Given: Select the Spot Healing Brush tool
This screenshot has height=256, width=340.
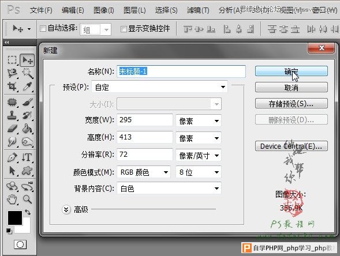Looking at the screenshot, I should (12, 102).
